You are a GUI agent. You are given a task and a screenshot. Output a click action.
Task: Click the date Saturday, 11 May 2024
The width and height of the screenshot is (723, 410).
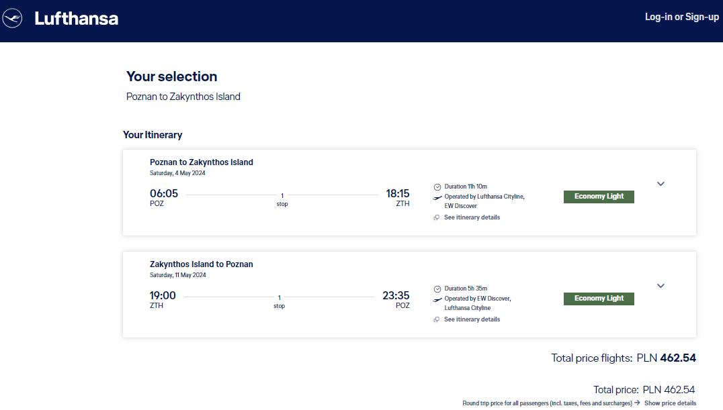(x=178, y=275)
